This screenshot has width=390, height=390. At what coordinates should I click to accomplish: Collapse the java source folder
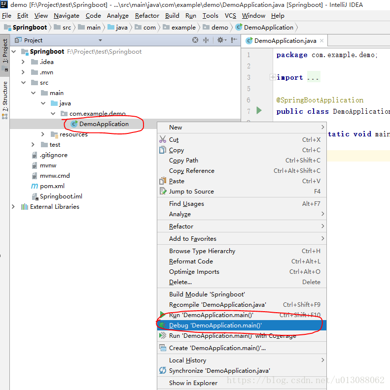point(43,103)
